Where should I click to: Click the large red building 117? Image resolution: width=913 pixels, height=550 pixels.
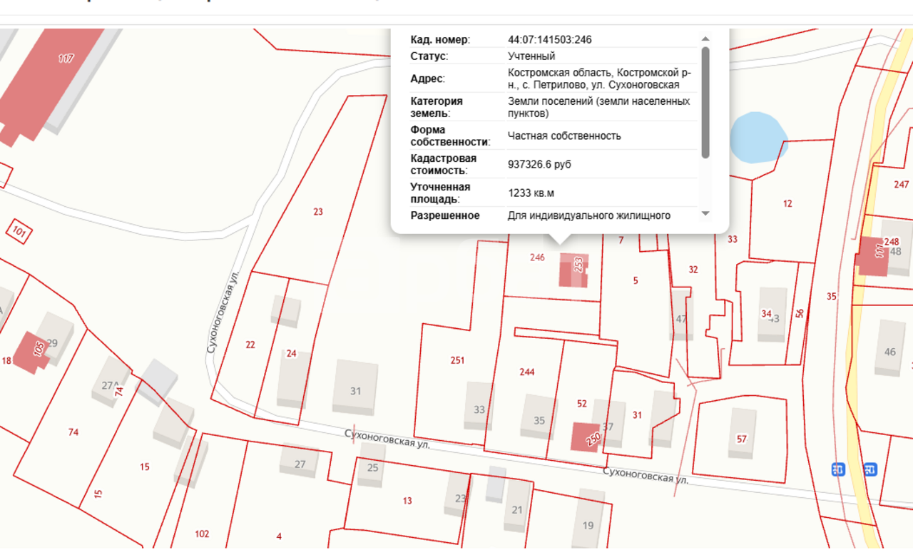(50, 78)
